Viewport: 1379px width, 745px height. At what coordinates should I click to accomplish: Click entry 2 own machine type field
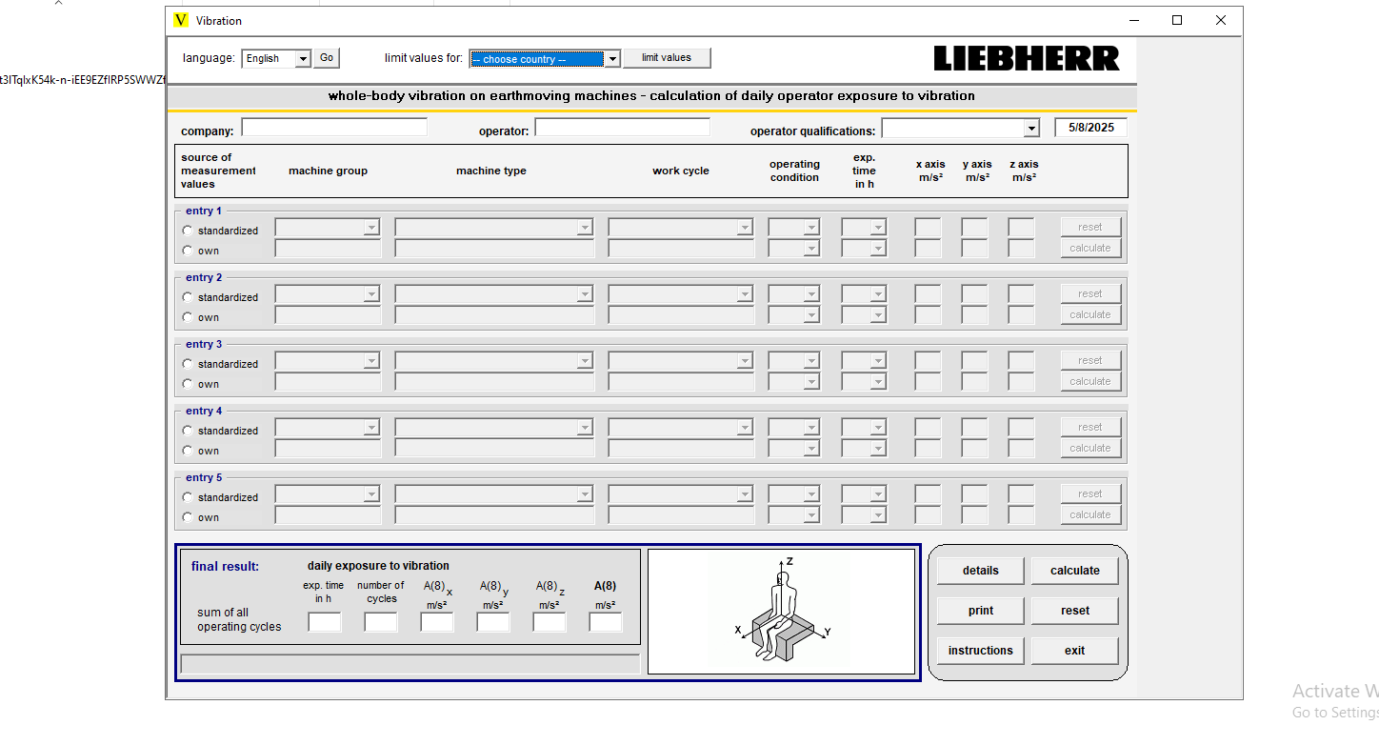coord(494,315)
